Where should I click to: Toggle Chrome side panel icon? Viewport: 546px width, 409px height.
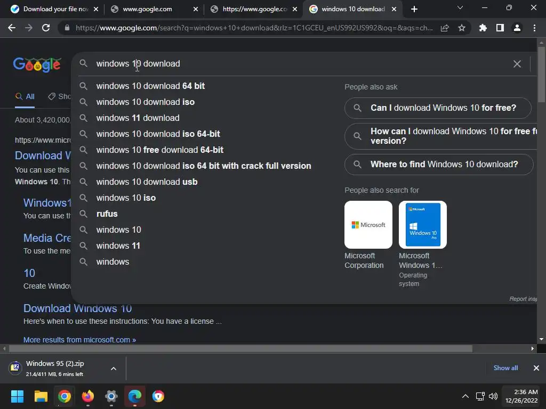click(500, 28)
